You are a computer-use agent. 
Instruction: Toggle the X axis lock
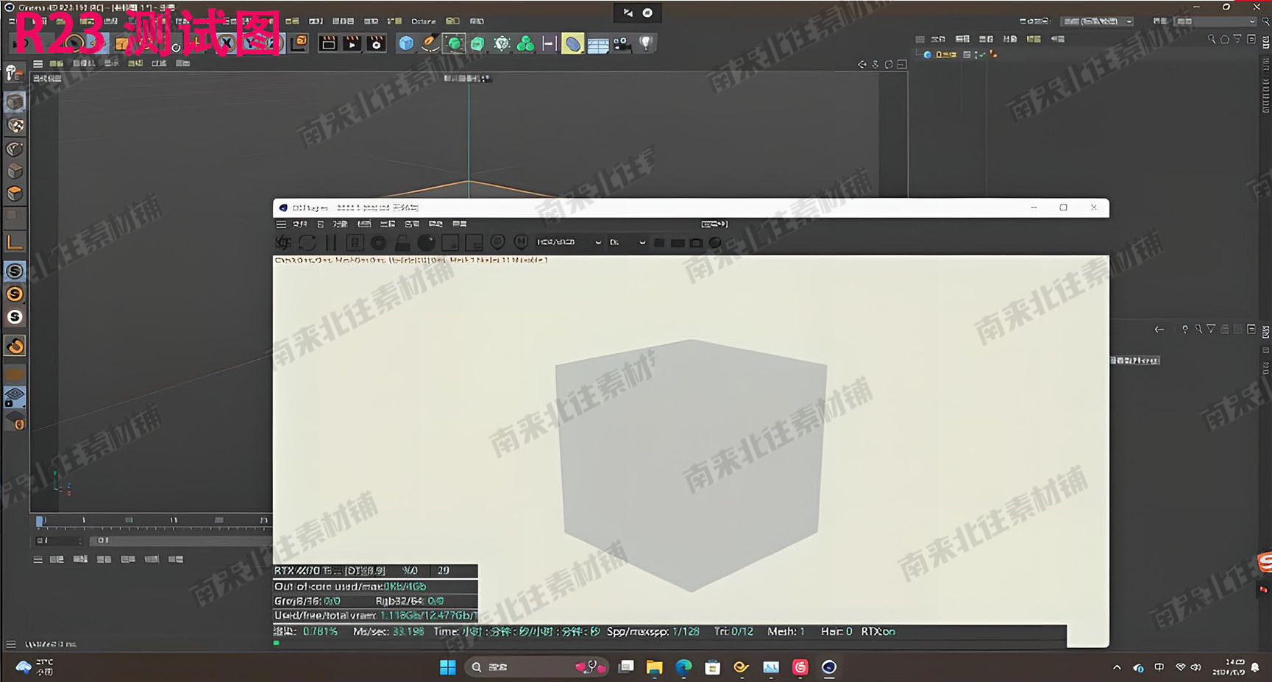(227, 43)
